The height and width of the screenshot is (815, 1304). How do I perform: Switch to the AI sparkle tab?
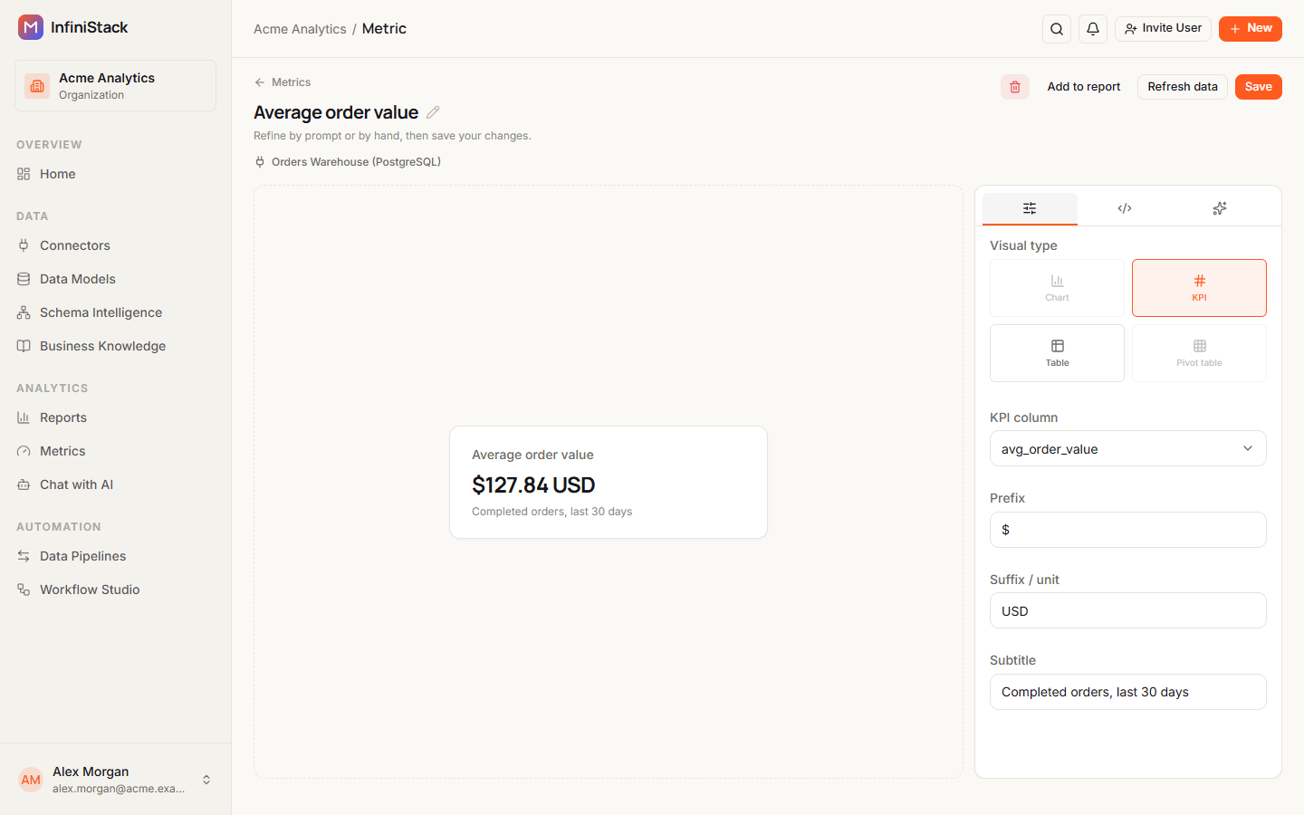point(1220,208)
